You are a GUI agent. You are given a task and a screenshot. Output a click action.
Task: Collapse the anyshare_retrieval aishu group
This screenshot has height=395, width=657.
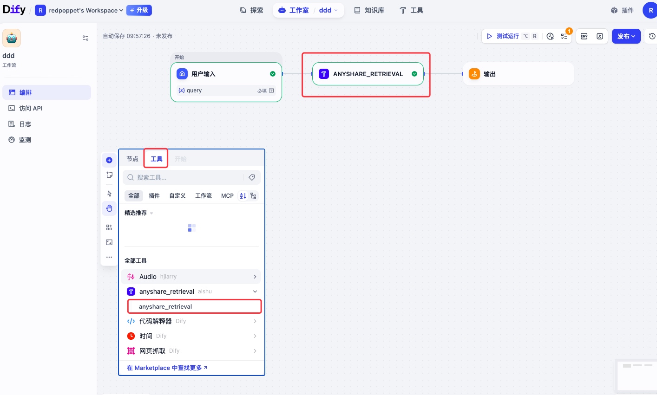(255, 291)
